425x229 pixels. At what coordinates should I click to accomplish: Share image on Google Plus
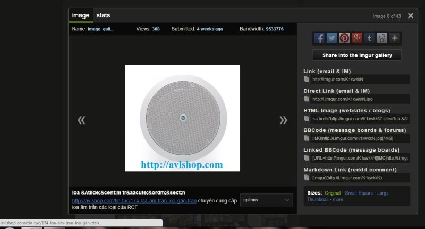356,38
